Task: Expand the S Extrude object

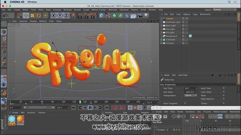Action: point(161,40)
